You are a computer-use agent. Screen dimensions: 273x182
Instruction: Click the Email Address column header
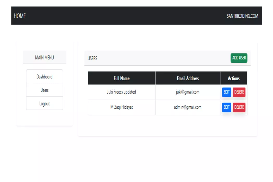click(x=188, y=78)
